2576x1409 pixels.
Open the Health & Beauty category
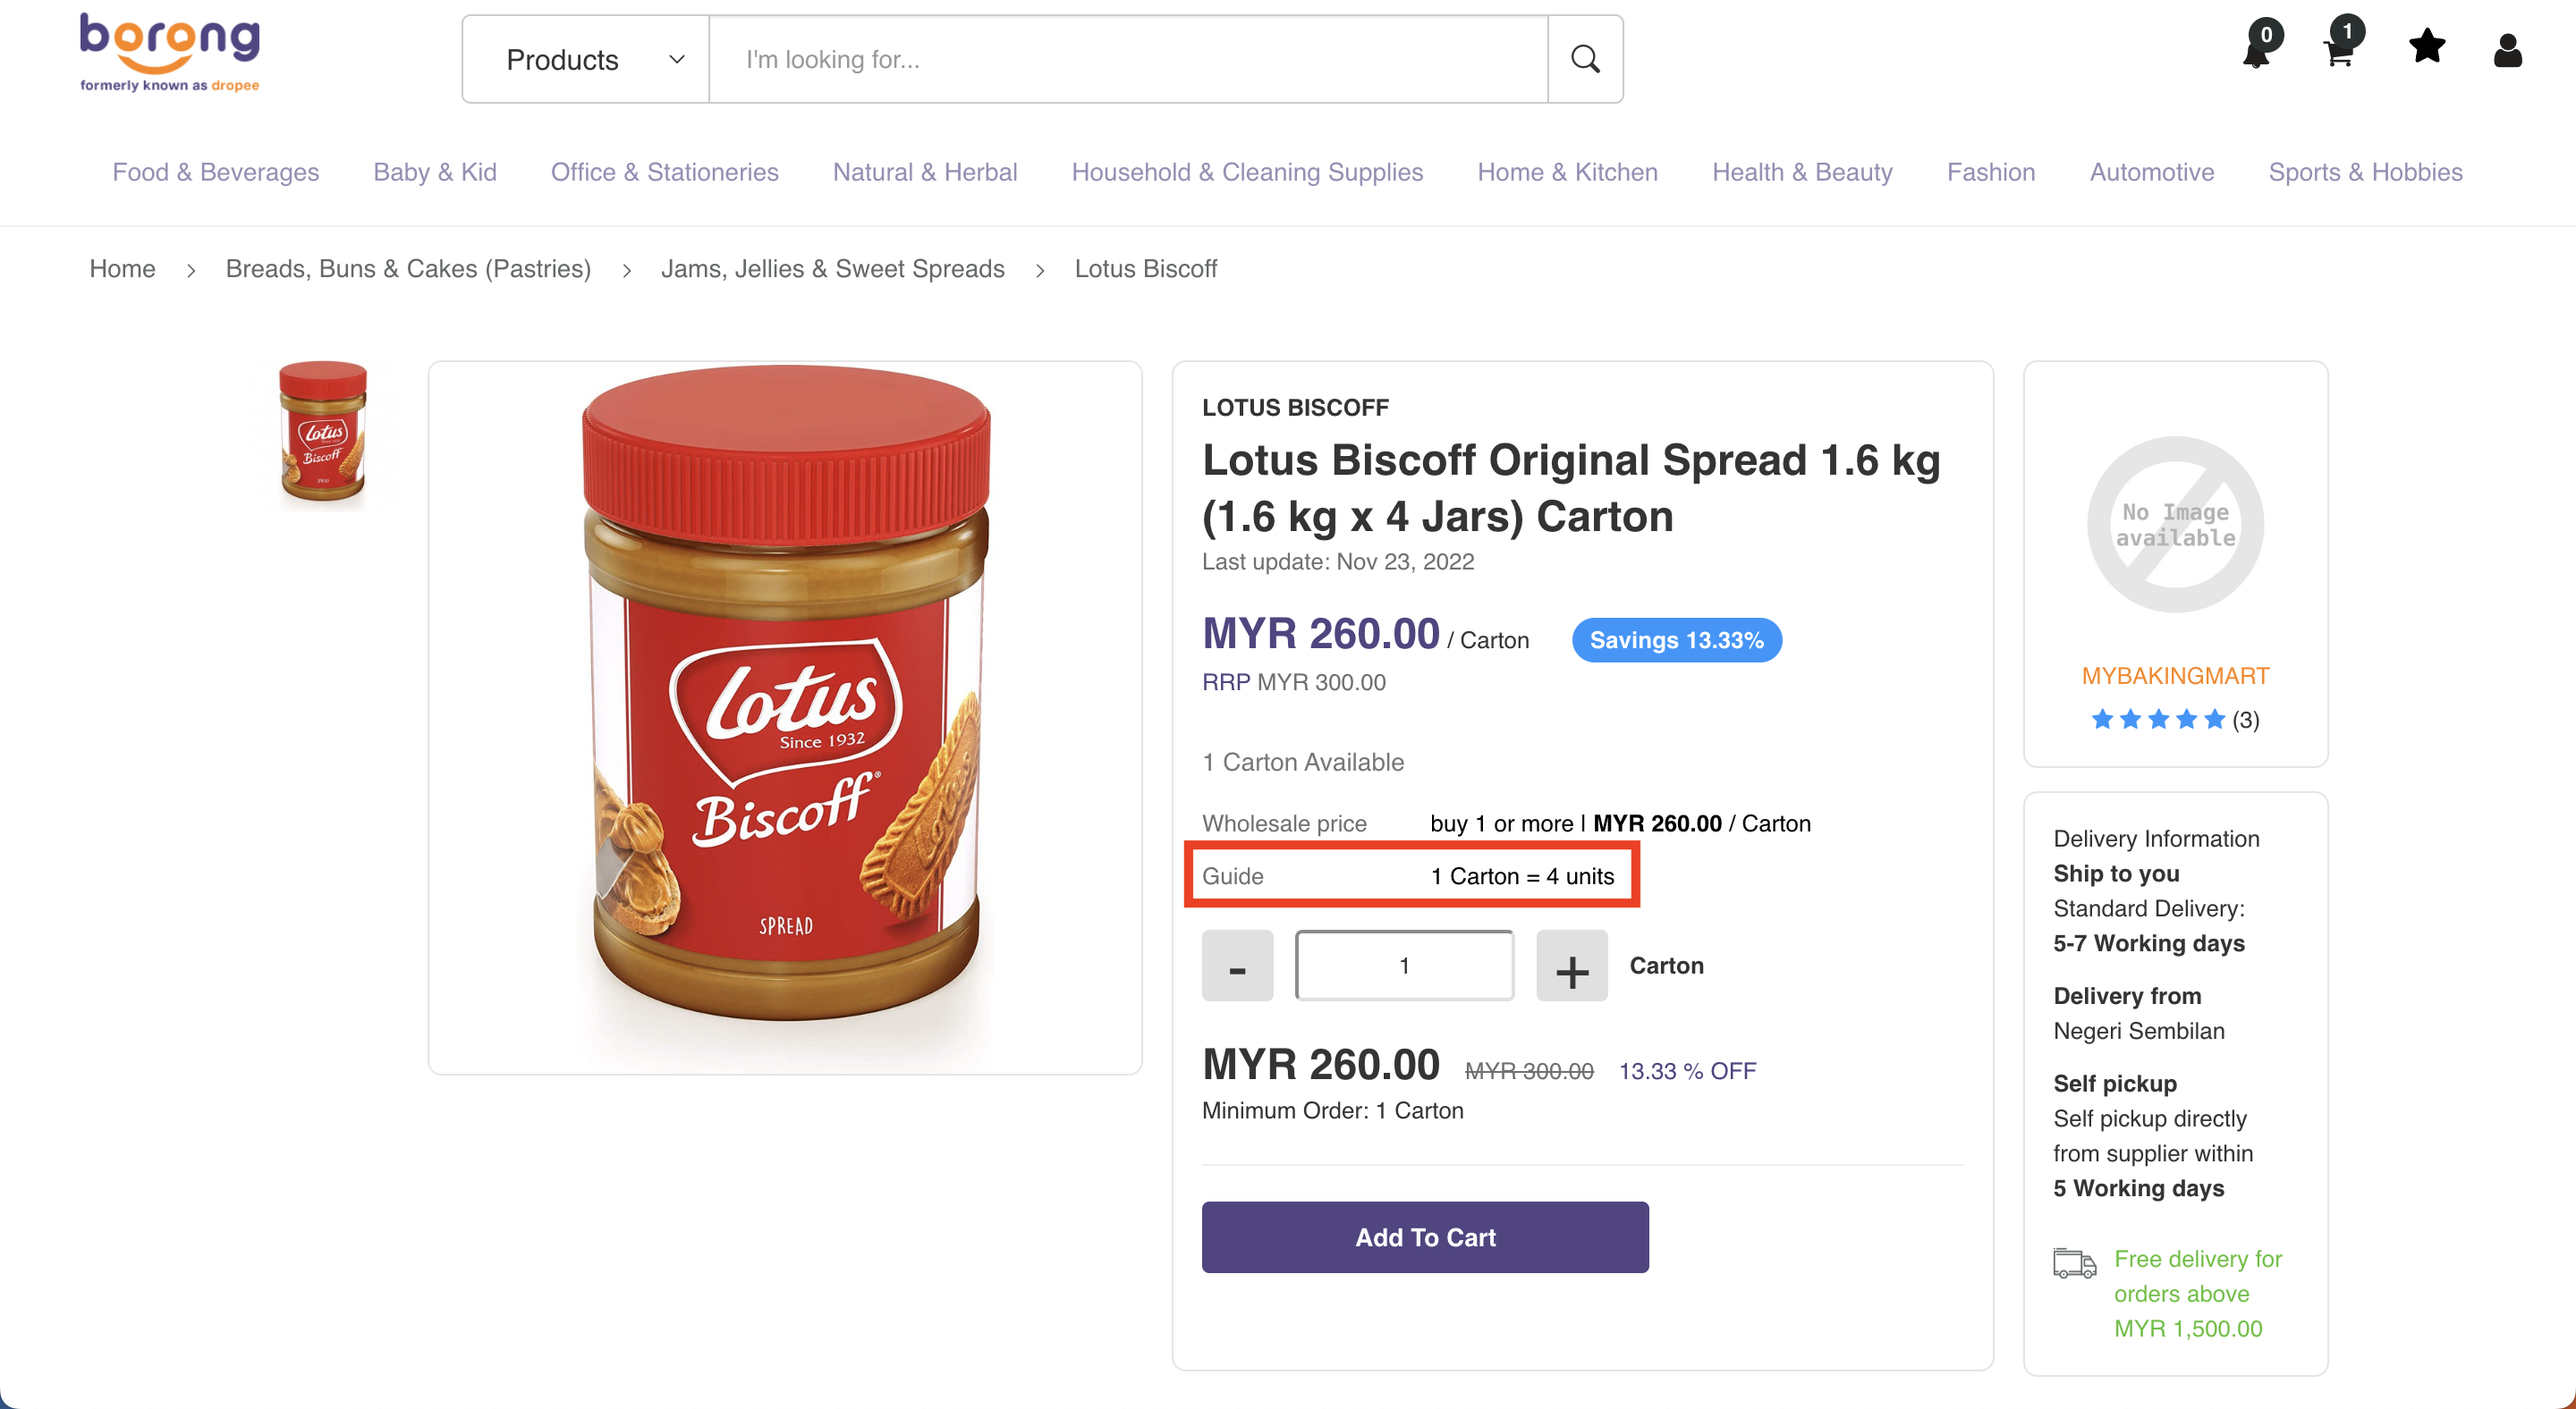[1802, 172]
